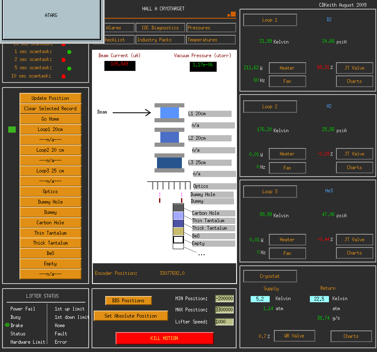Click the Empty target white outlined block

tap(178, 239)
